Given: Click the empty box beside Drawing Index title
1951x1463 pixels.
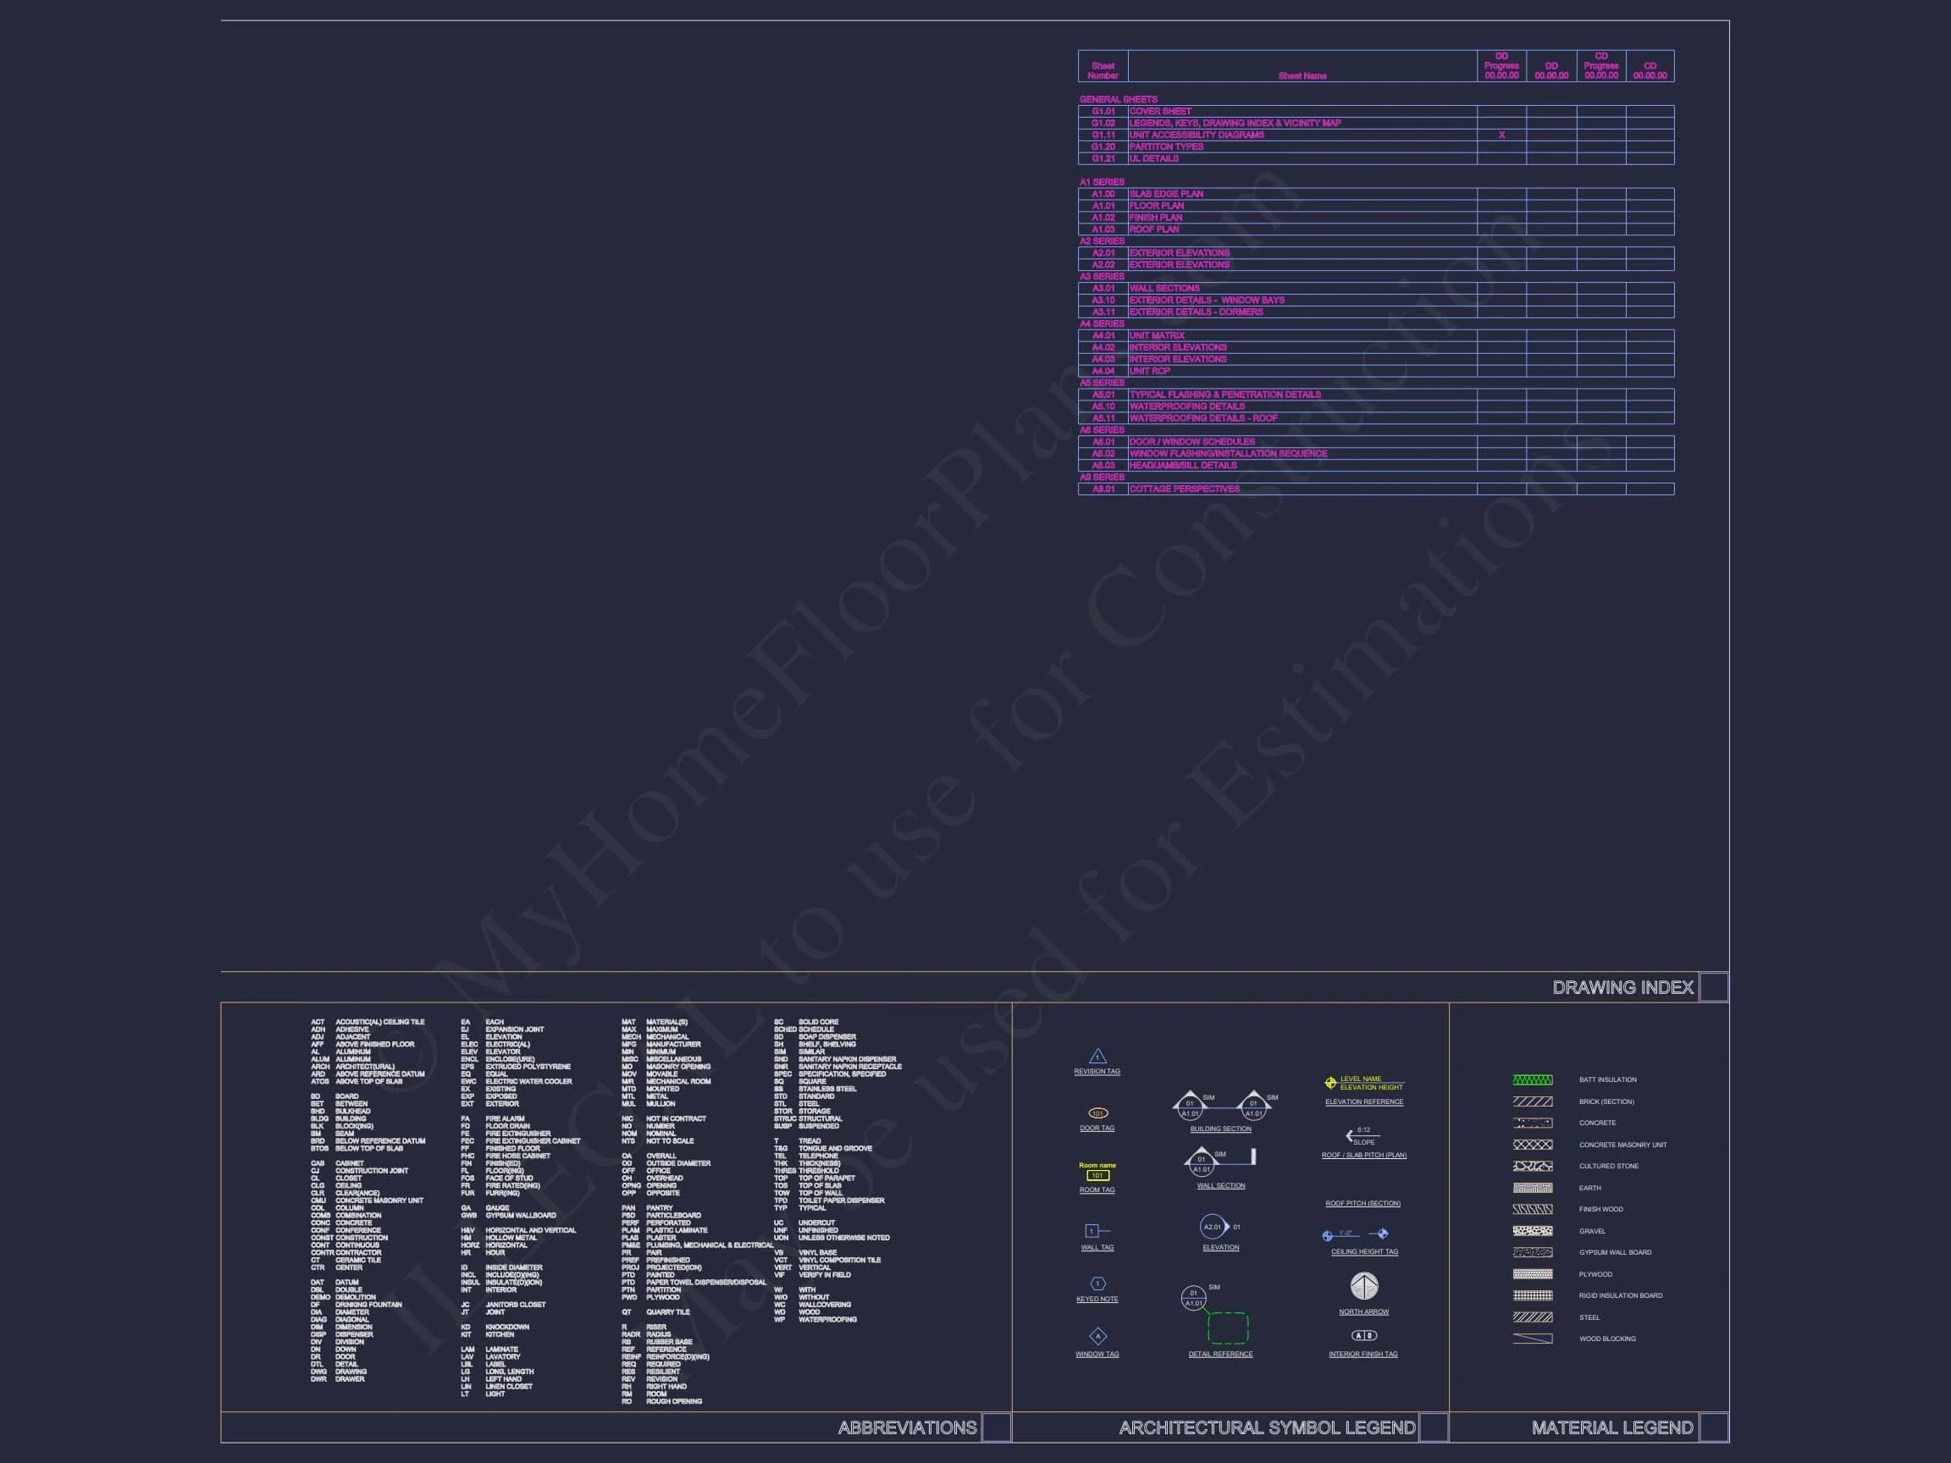Looking at the screenshot, I should click(x=1713, y=988).
